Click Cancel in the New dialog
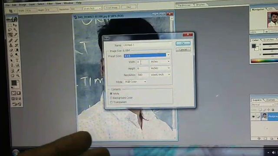The height and width of the screenshot is (156, 278). 183,50
